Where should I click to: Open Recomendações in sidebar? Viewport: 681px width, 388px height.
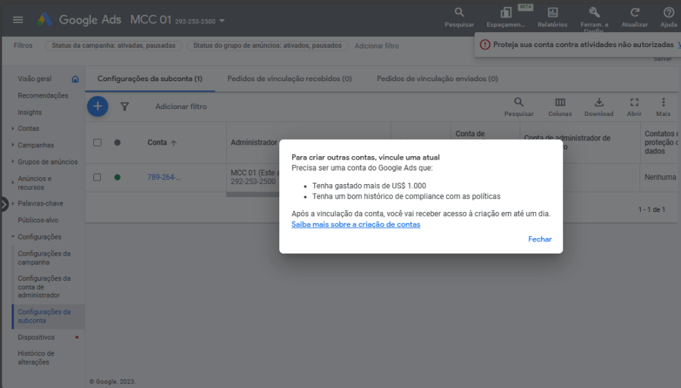(x=43, y=95)
